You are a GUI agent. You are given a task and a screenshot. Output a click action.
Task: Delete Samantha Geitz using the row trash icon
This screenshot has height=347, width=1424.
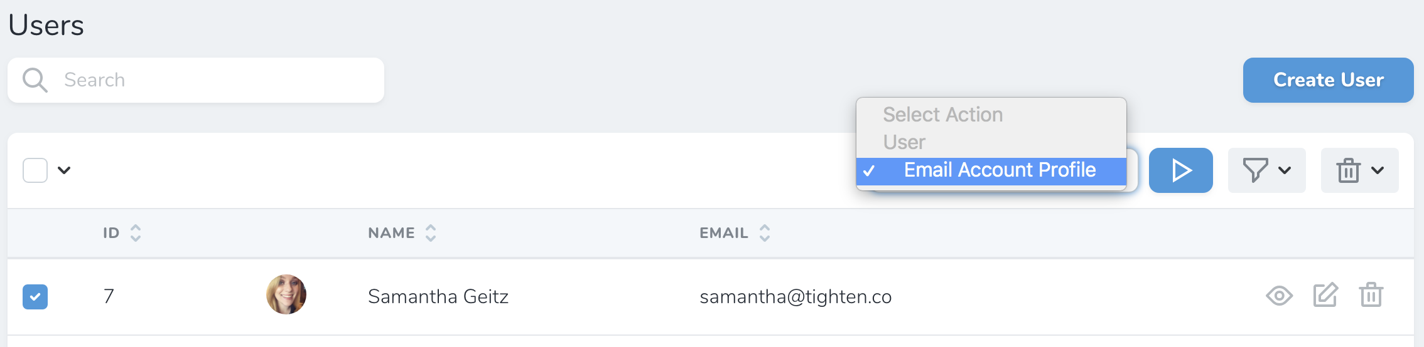click(1371, 295)
